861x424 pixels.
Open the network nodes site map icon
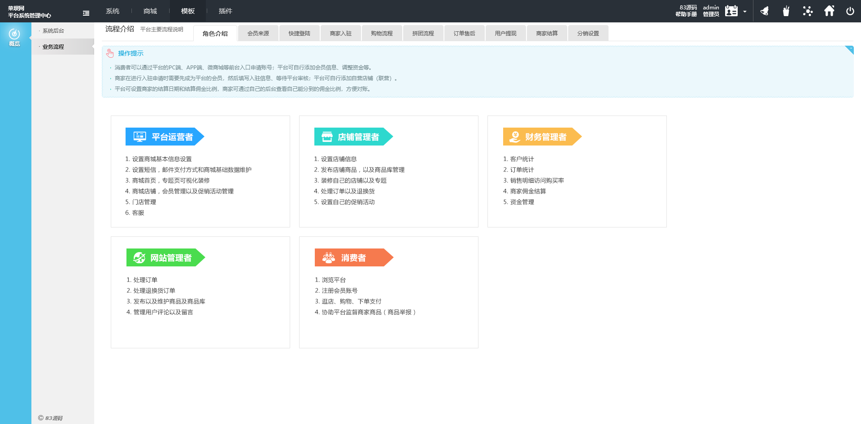[x=808, y=11]
